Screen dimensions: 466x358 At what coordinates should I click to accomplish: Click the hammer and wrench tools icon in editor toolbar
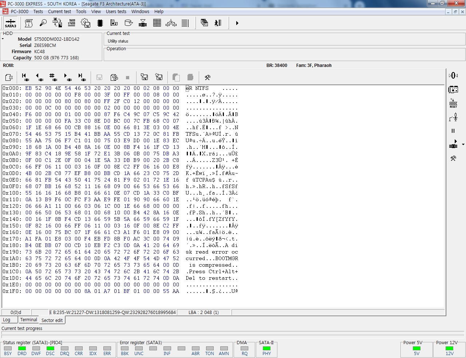pyautogui.click(x=208, y=77)
